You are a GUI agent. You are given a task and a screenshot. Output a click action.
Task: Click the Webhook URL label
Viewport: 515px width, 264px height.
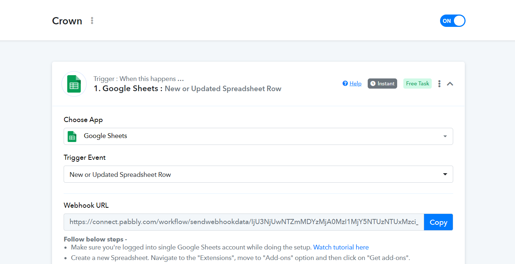point(86,205)
